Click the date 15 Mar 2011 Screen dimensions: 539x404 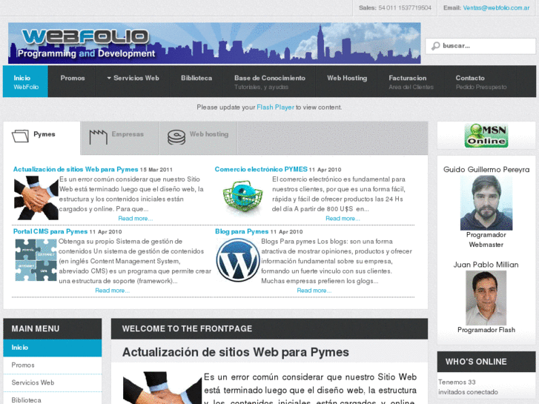click(156, 170)
